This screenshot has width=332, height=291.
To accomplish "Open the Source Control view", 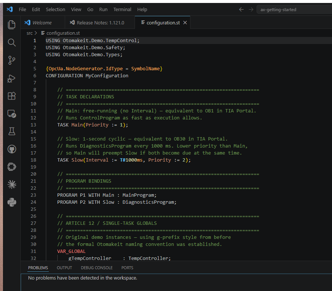I will 11,60.
